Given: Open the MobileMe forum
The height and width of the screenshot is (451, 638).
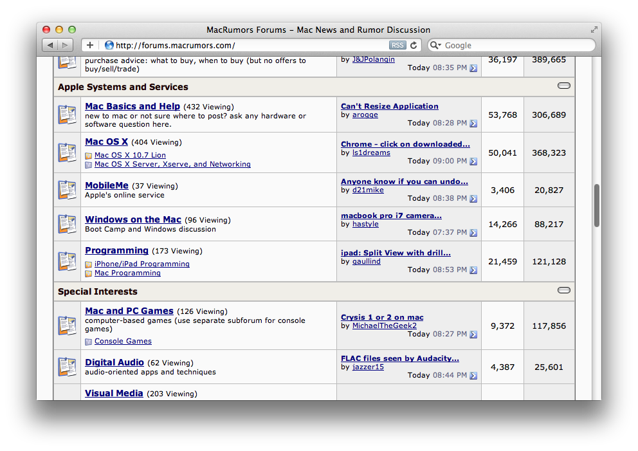Looking at the screenshot, I should (x=107, y=185).
